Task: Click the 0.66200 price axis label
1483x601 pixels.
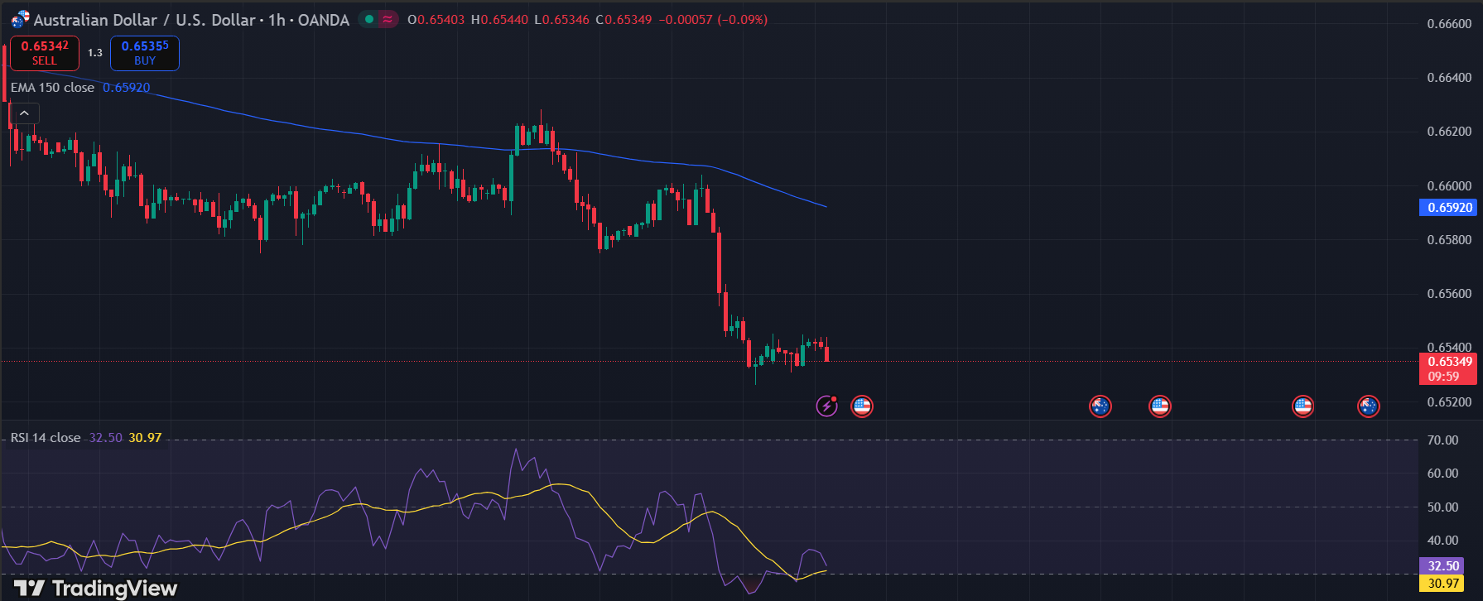Action: [1449, 132]
